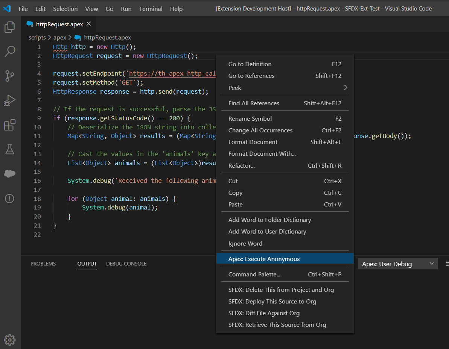Open the Salesforce cloud icon view
This screenshot has height=349, width=449.
[x=10, y=174]
